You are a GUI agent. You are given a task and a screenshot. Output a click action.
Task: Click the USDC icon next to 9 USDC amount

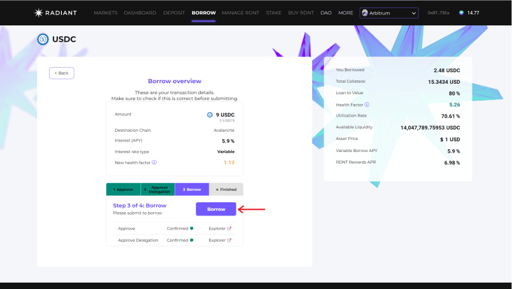click(210, 114)
